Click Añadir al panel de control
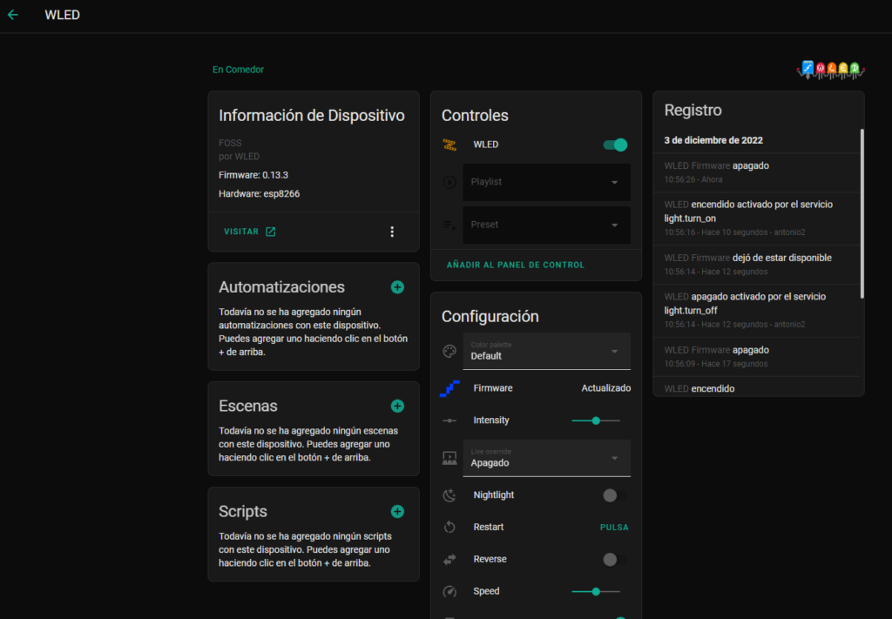Image resolution: width=892 pixels, height=619 pixels. (516, 265)
